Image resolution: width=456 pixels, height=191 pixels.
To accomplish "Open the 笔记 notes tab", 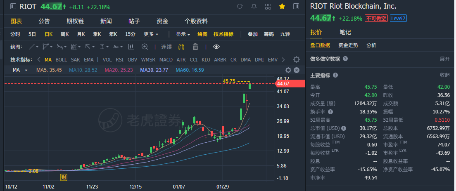I will 345,32.
